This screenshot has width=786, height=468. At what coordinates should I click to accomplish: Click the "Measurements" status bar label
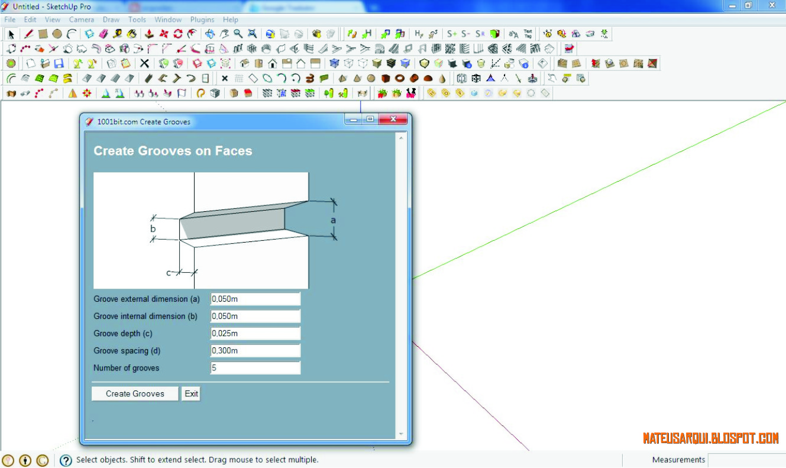pos(679,460)
